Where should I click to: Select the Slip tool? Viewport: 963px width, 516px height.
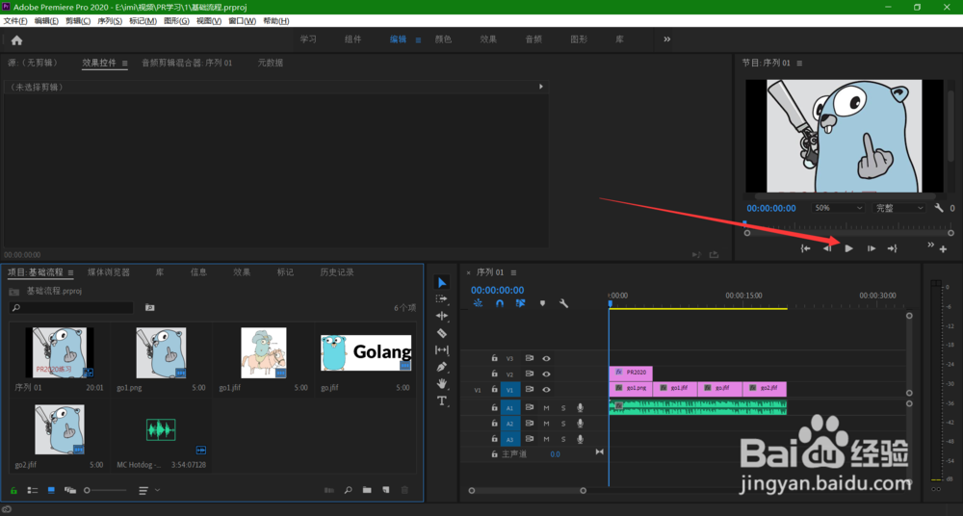(442, 349)
